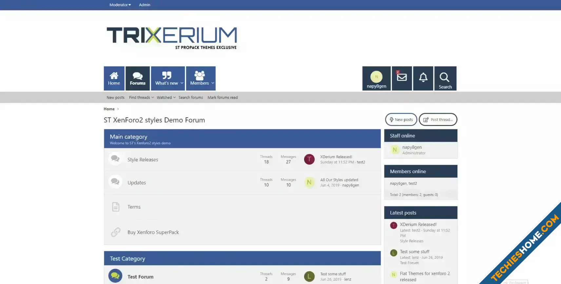Screen dimensions: 561x284
Task: Open the Terms page link
Action: 134,207
